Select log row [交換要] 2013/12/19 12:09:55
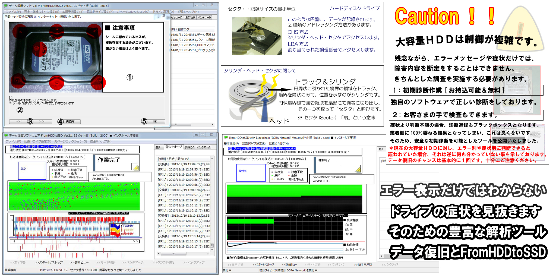Viewport: 556px width, 278px height. pos(184,164)
